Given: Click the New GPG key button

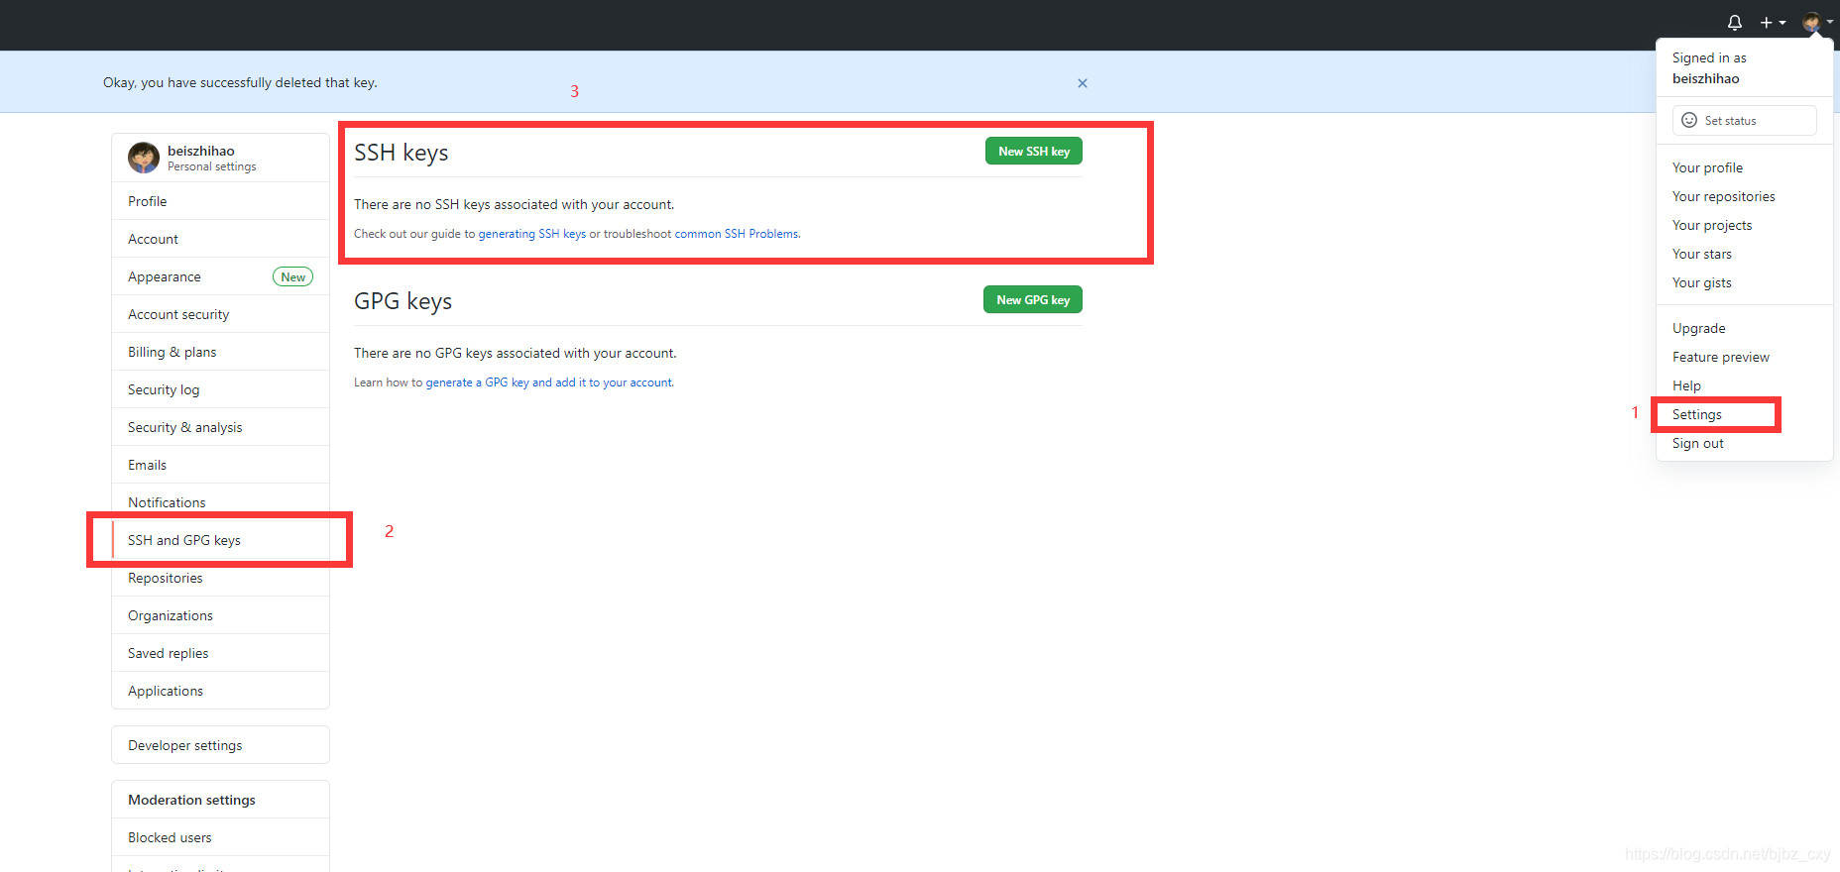Looking at the screenshot, I should click(x=1032, y=300).
